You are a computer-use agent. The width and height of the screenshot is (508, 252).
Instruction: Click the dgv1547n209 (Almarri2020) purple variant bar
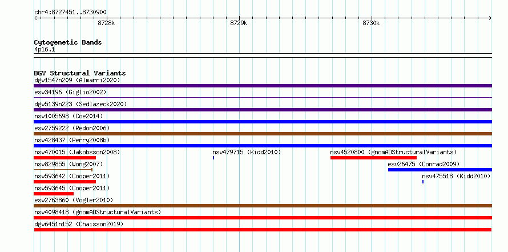coord(263,86)
